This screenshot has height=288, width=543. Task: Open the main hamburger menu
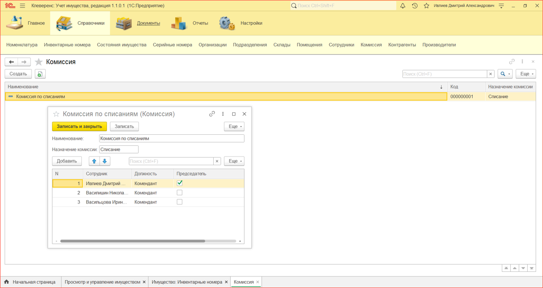click(23, 6)
